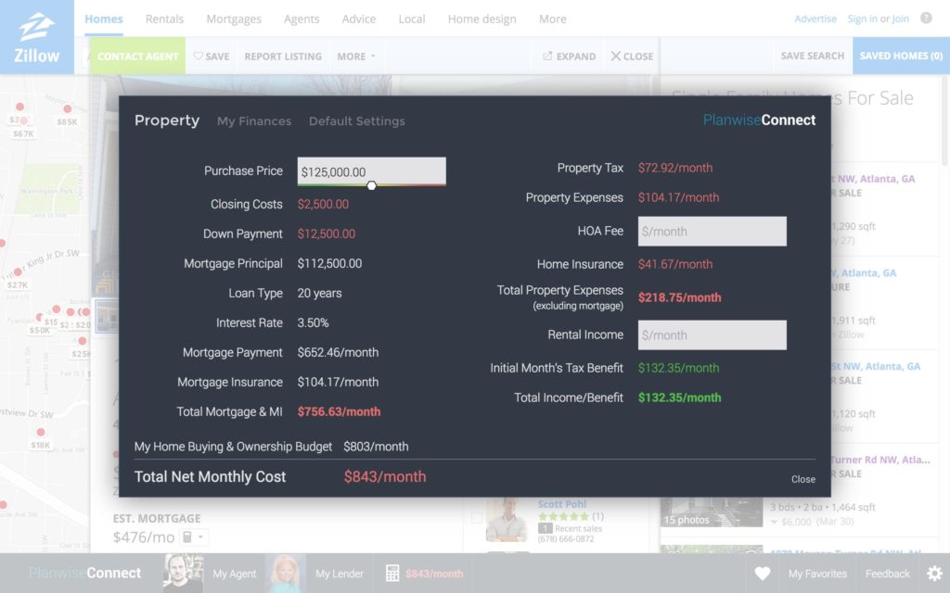Click the Interest Rate value 3.50%

pos(314,322)
